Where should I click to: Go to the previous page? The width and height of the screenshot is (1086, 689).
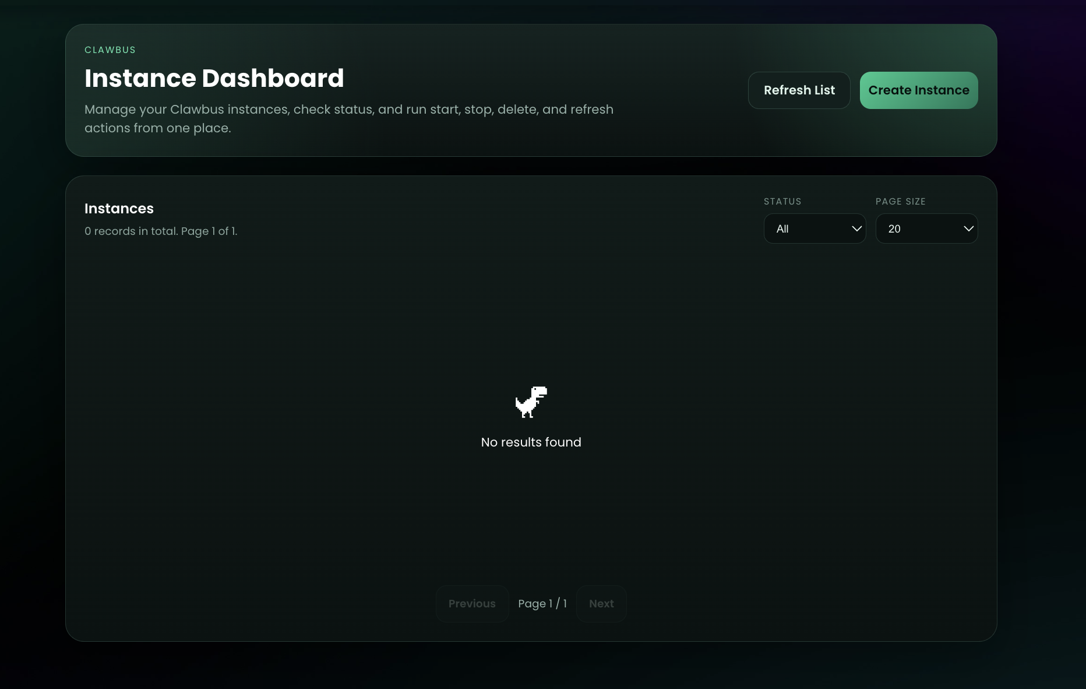472,603
